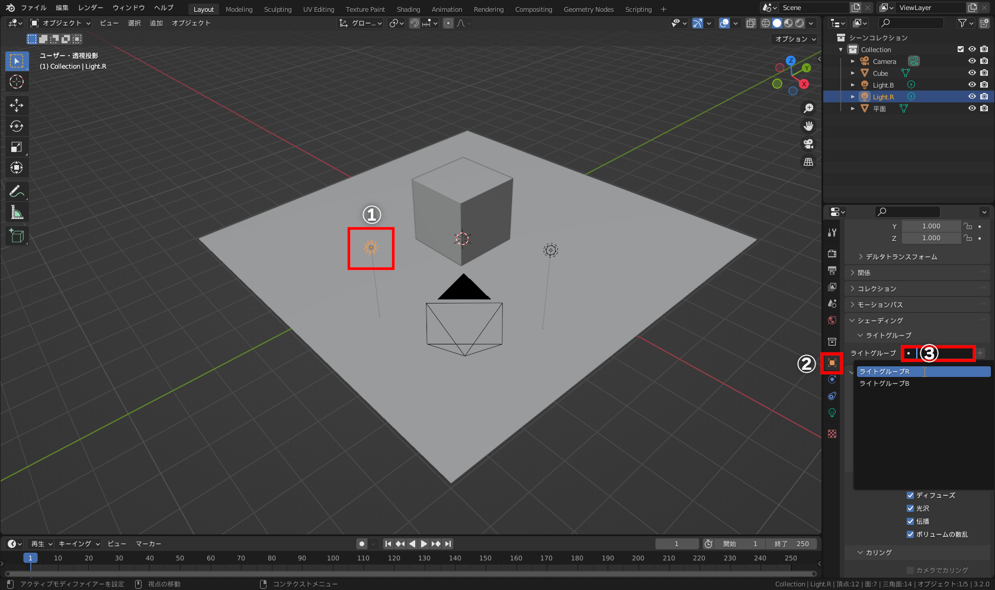Expand the モーションパス panel
The image size is (995, 590).
918,305
